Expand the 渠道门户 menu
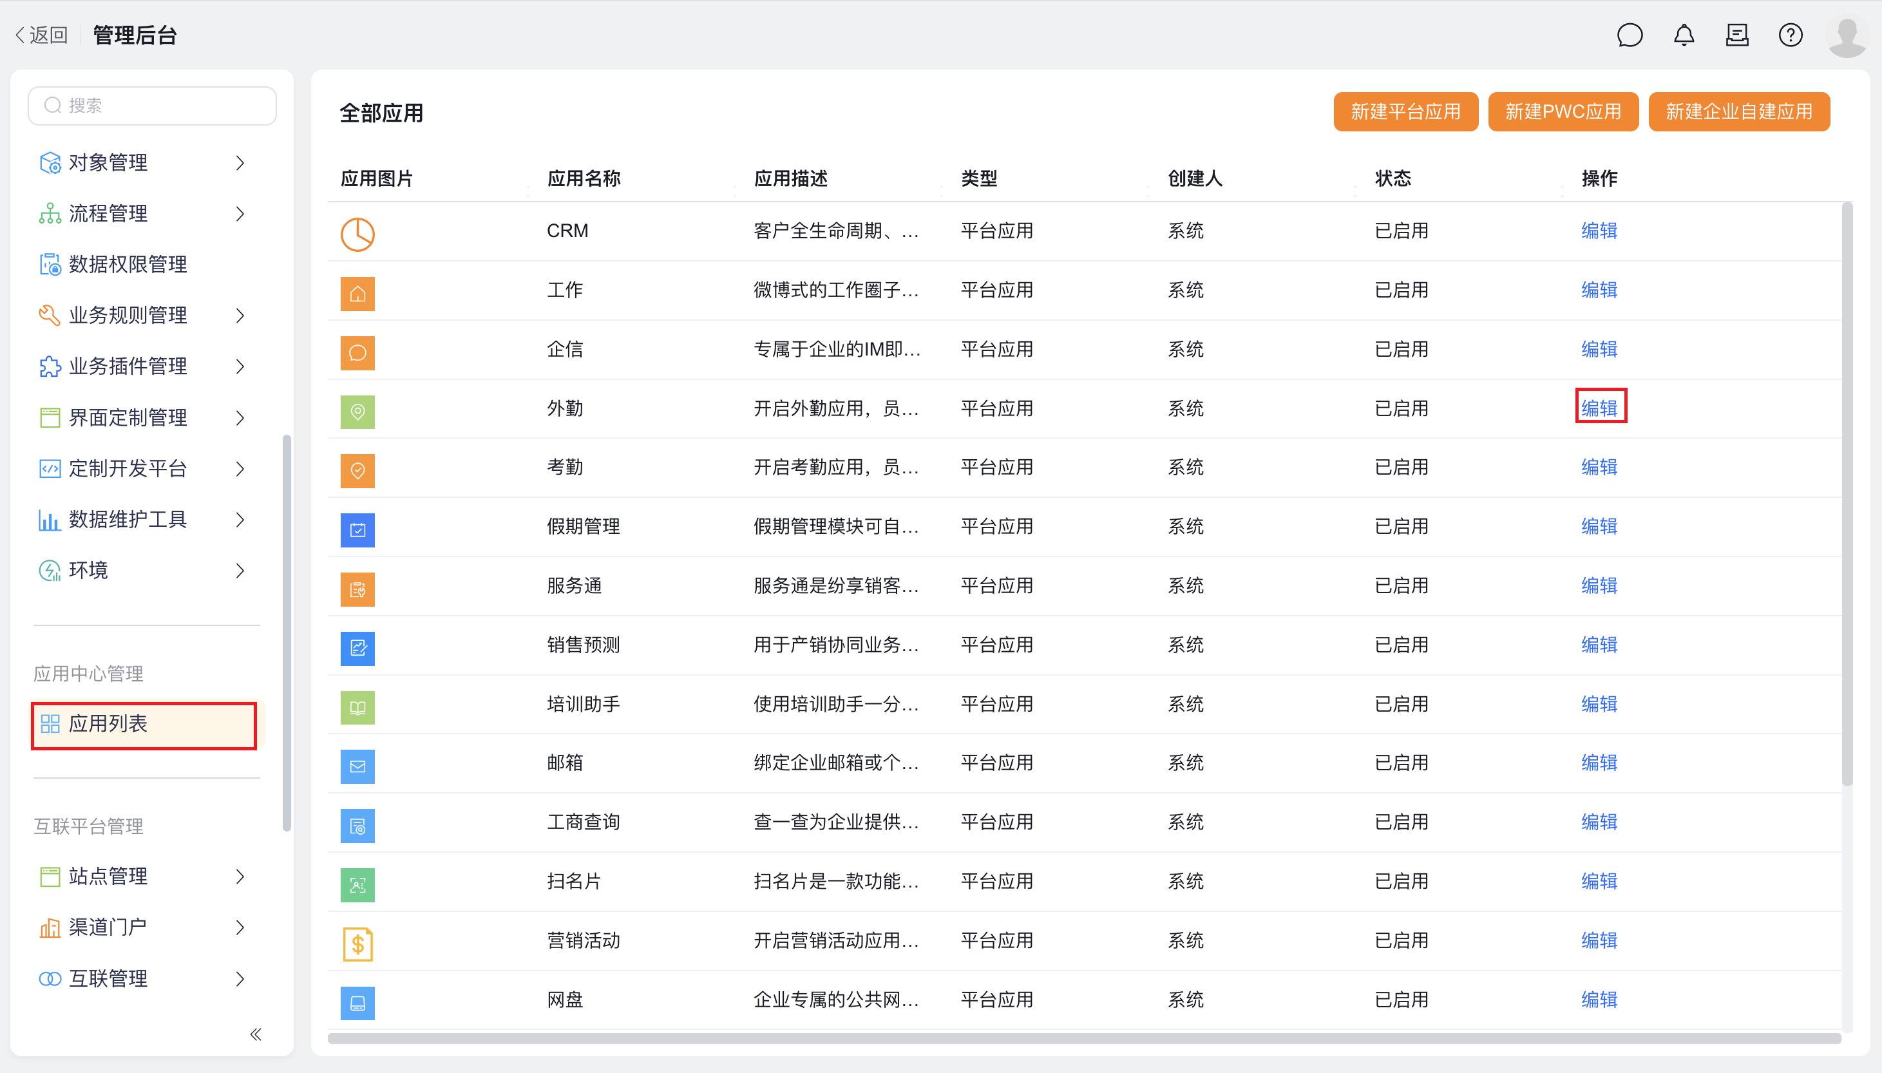 click(x=240, y=927)
